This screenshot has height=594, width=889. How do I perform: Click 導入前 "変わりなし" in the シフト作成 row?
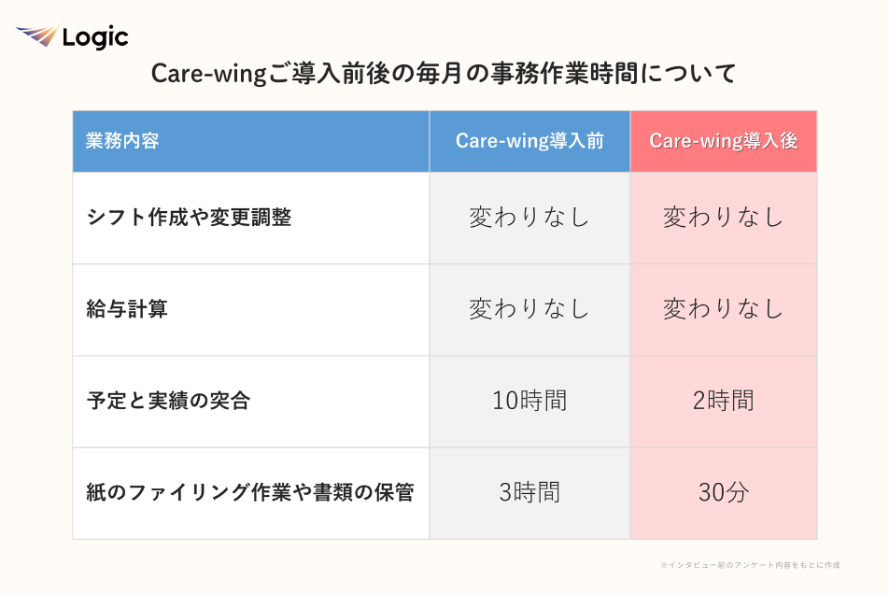(529, 218)
